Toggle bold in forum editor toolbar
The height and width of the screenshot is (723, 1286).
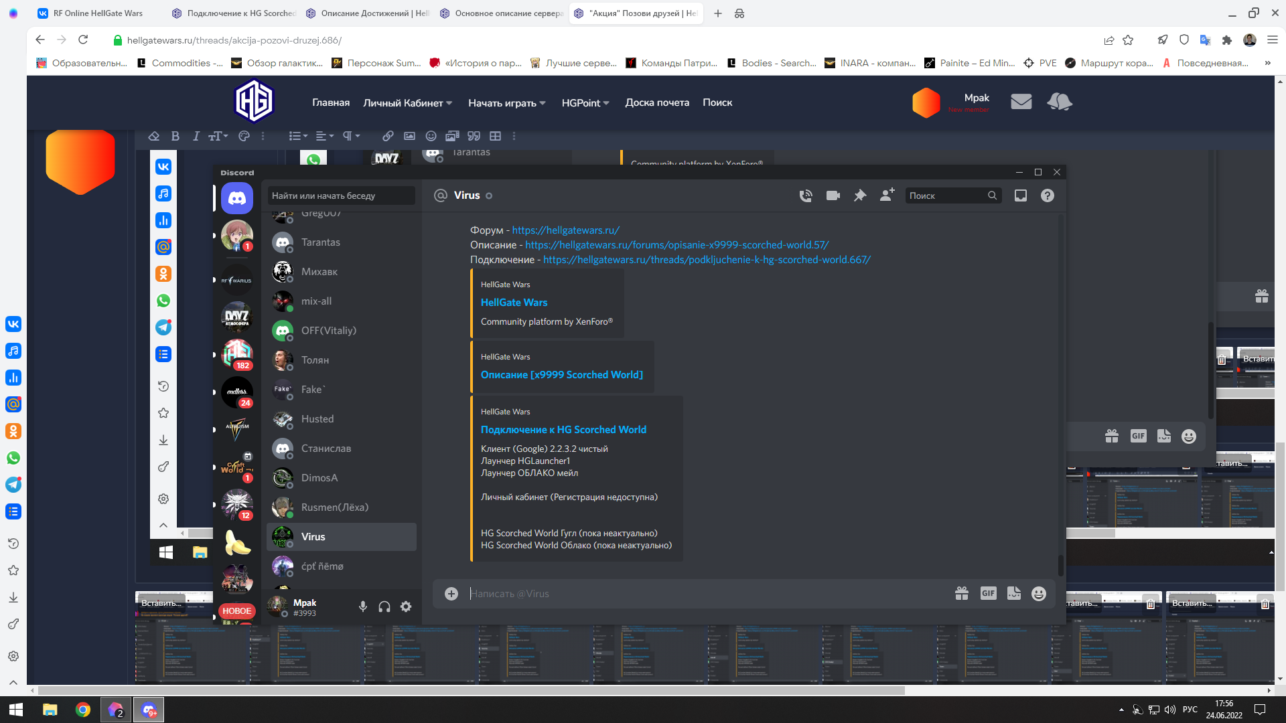click(x=175, y=136)
